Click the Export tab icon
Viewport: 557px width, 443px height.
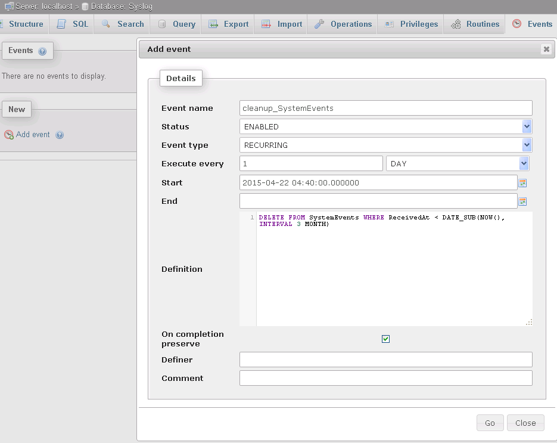click(x=213, y=24)
